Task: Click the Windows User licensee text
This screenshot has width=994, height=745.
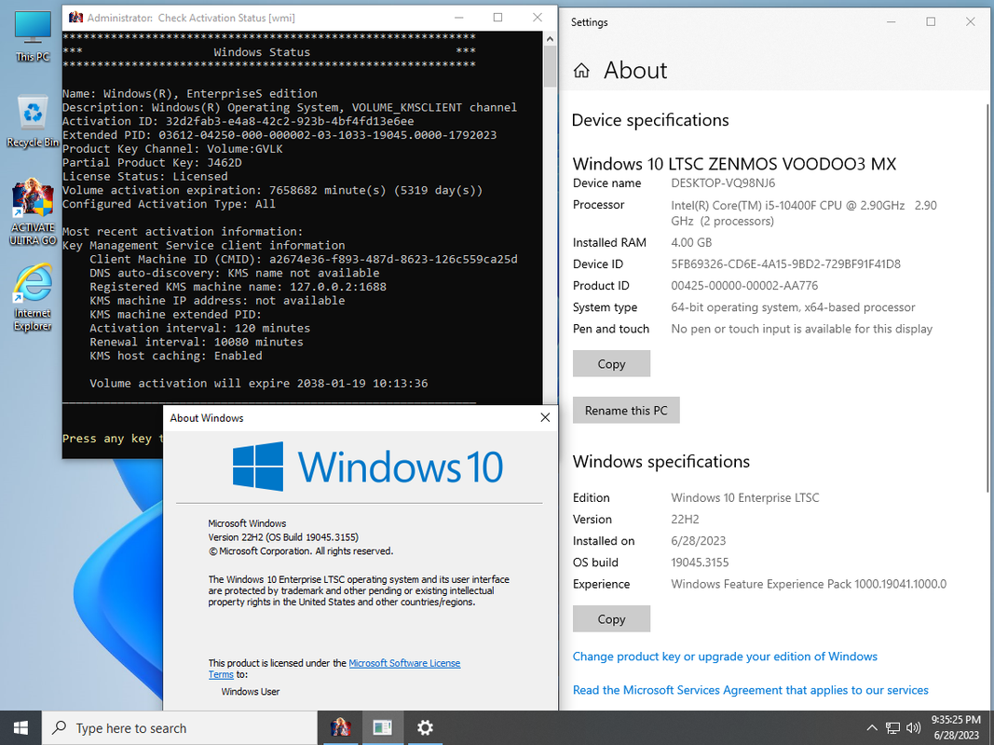Action: [x=251, y=692]
